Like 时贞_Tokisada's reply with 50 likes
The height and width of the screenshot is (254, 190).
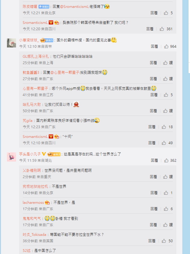(x=164, y=241)
